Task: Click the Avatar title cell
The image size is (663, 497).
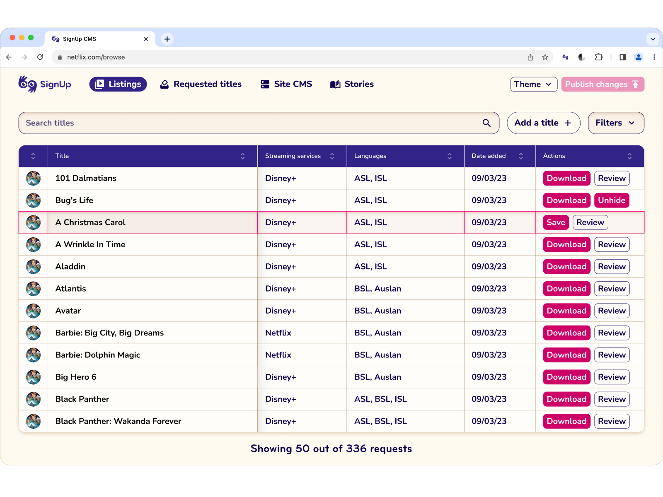Action: pos(152,311)
